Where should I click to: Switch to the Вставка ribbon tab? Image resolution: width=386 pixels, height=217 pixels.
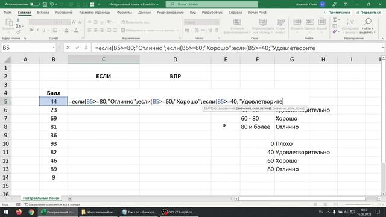(x=43, y=12)
